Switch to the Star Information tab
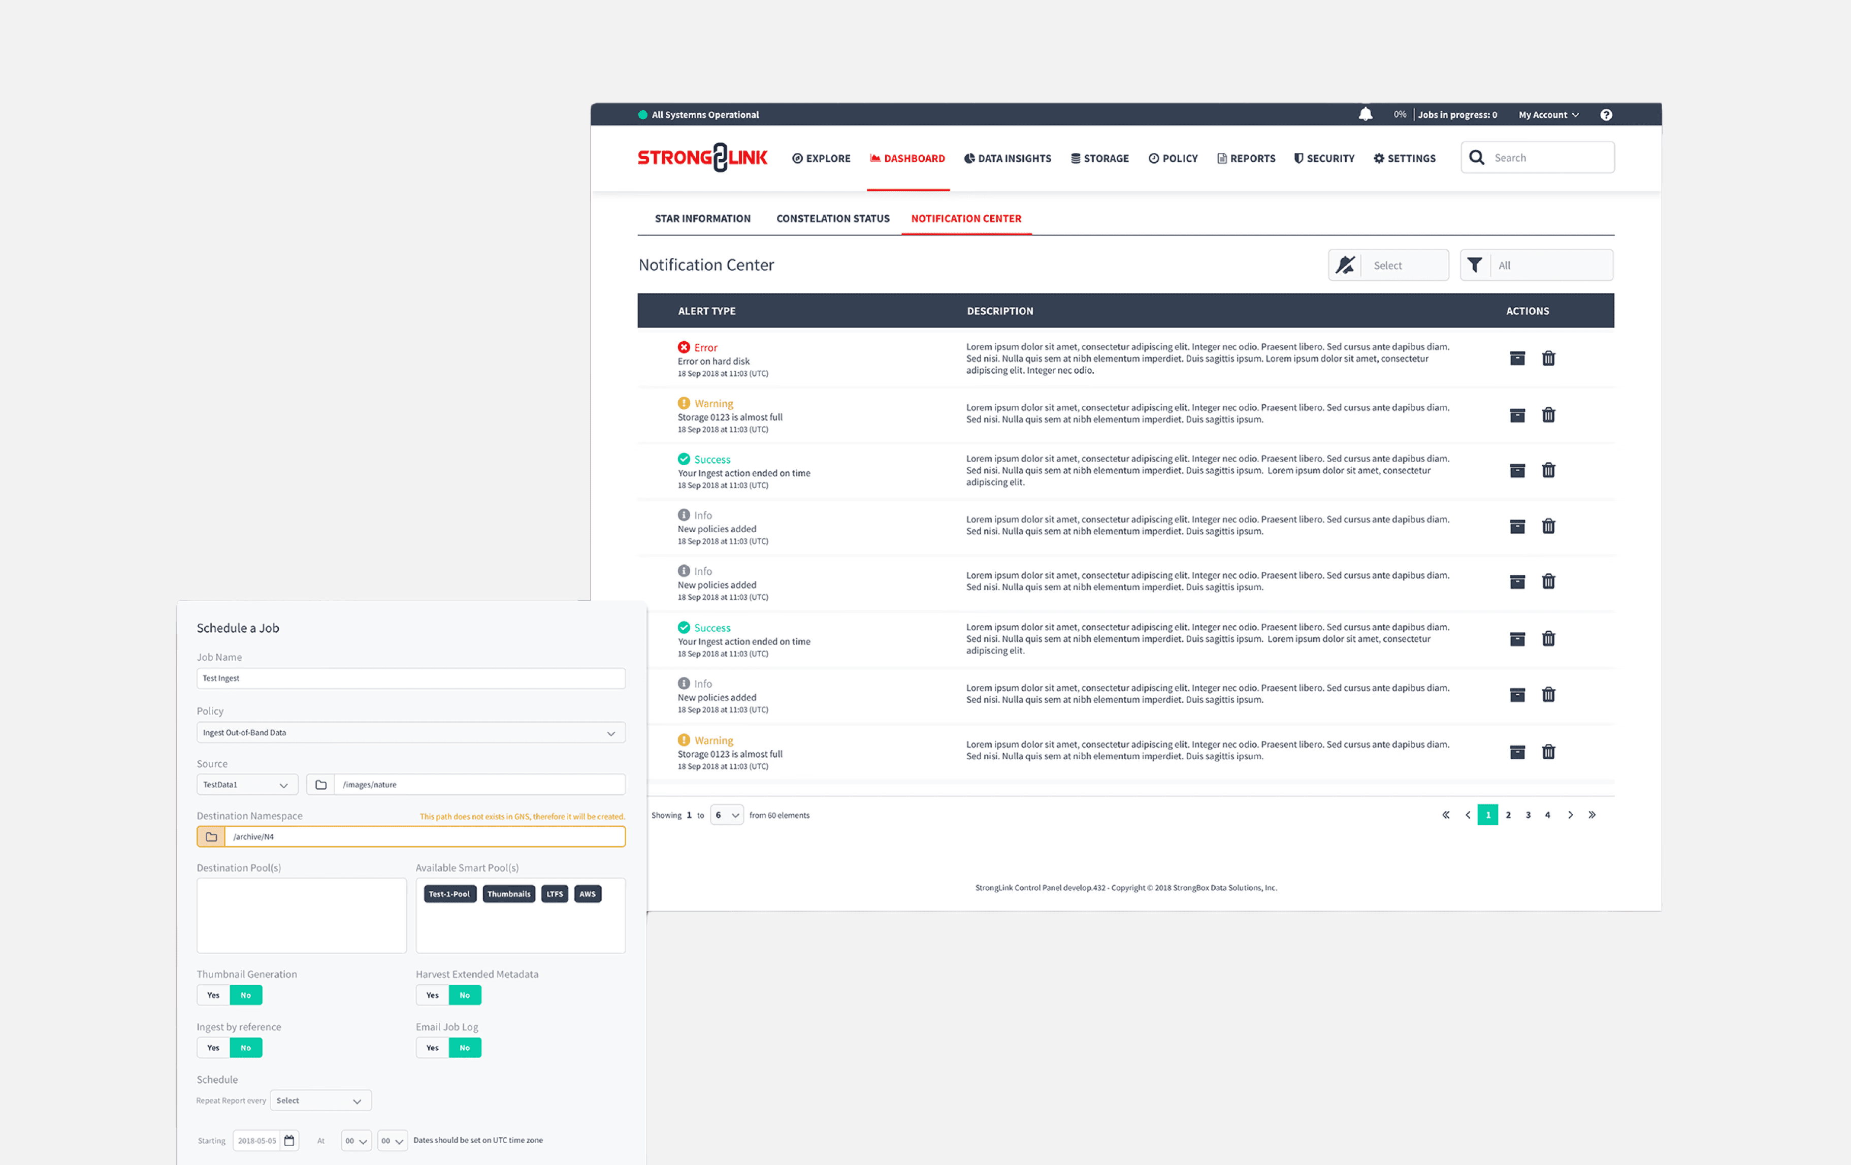The image size is (1851, 1165). (702, 218)
